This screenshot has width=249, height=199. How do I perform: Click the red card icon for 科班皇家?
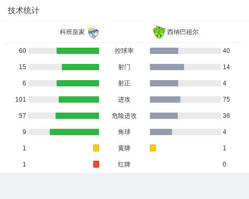96,164
